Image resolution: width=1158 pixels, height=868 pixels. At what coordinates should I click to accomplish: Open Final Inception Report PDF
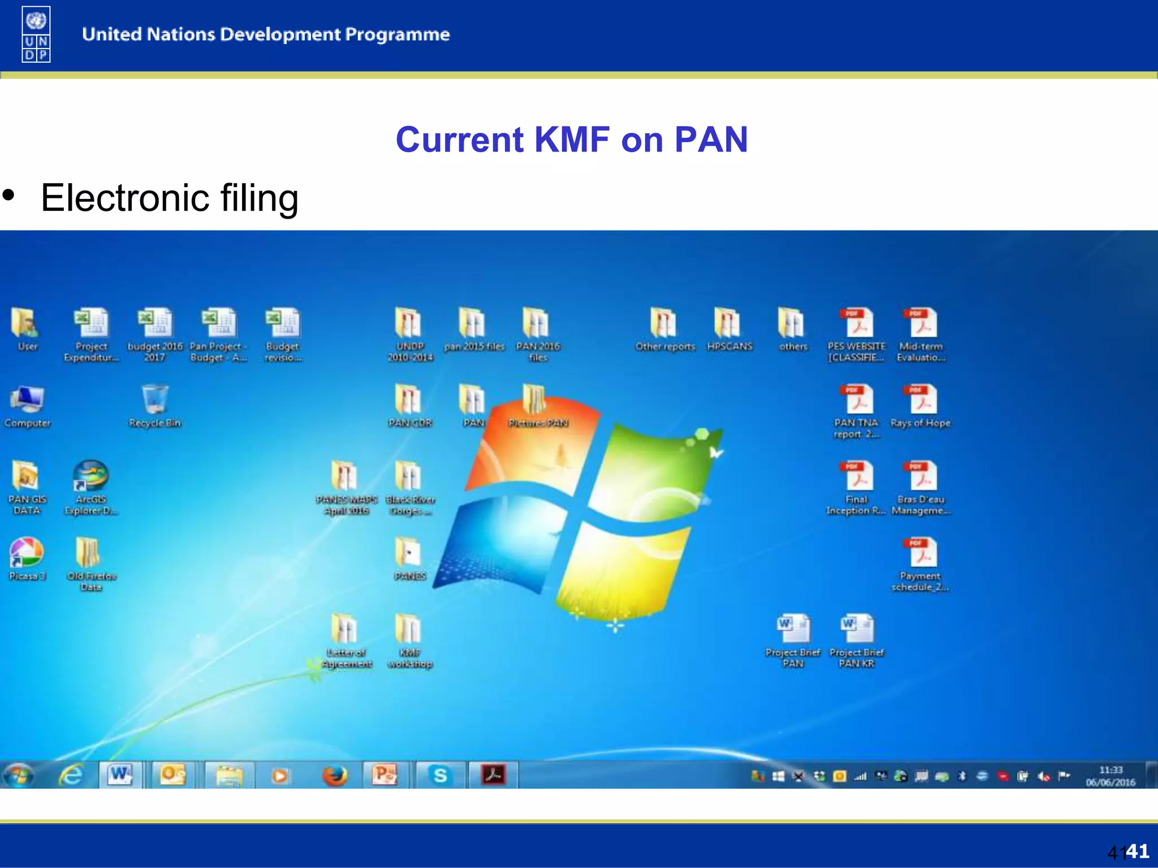point(857,476)
